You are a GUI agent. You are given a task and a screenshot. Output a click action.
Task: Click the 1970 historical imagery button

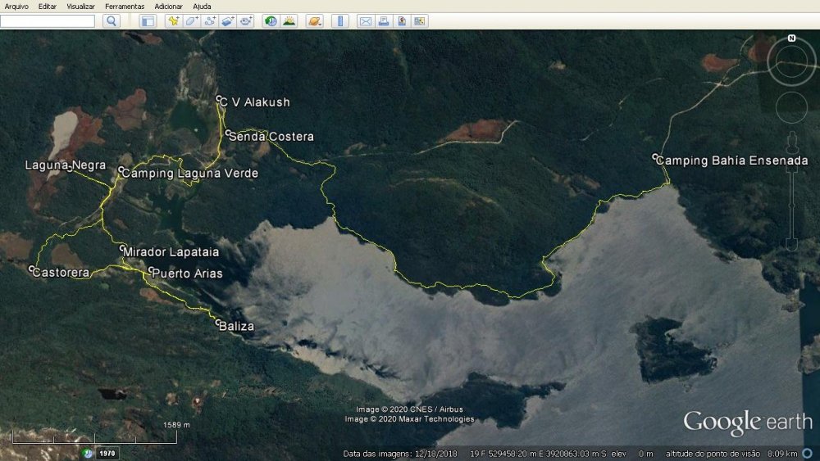107,453
